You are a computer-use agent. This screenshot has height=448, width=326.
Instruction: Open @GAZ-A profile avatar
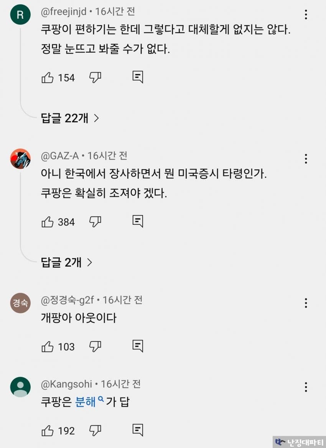tap(20, 159)
